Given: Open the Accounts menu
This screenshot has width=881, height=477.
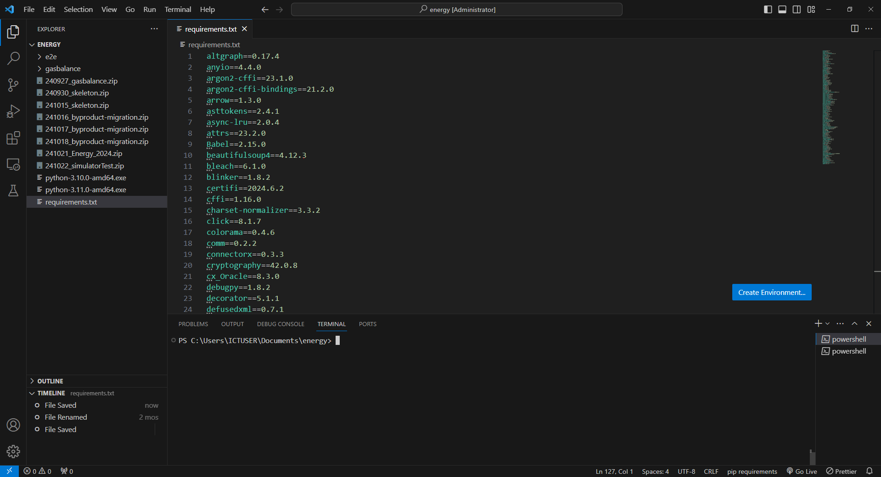Looking at the screenshot, I should pyautogui.click(x=13, y=425).
